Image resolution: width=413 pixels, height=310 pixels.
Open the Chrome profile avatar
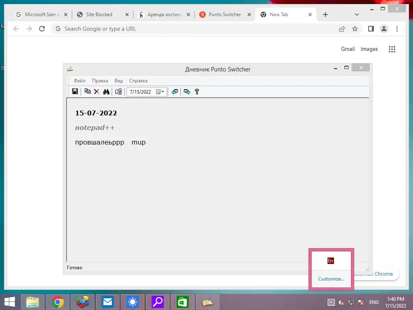pyautogui.click(x=384, y=29)
